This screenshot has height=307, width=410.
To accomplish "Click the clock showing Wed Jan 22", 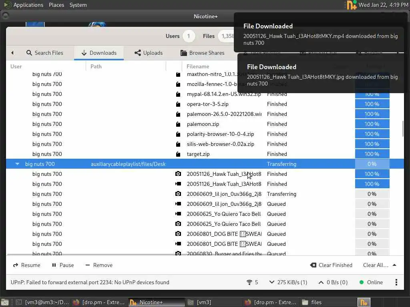I will (383, 5).
